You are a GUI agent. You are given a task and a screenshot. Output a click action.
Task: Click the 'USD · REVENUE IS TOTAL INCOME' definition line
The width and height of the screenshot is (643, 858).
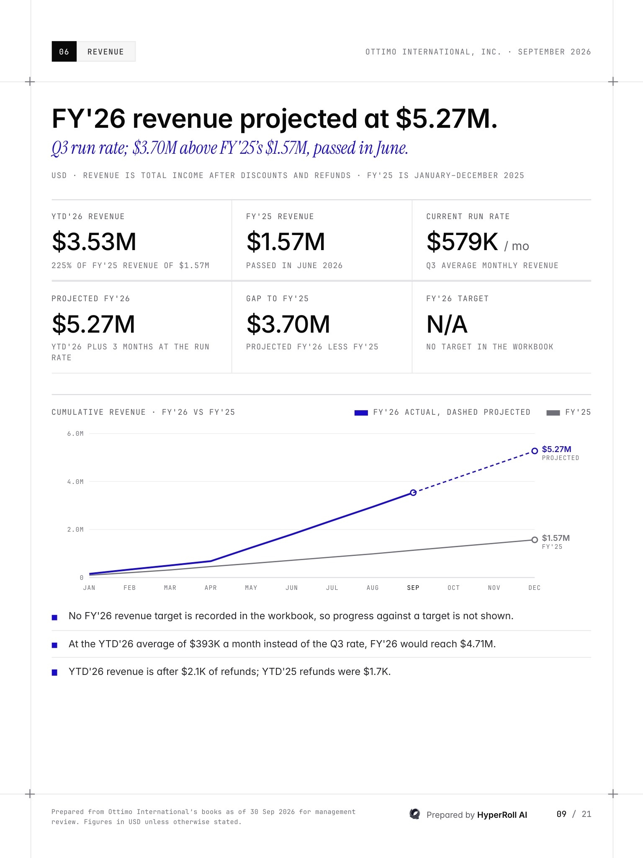pos(288,176)
